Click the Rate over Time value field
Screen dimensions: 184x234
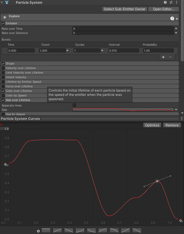point(123,29)
